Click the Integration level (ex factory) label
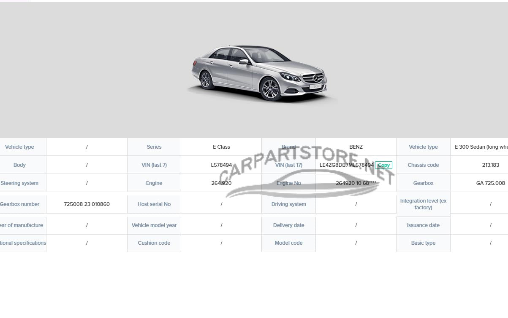 point(423,204)
